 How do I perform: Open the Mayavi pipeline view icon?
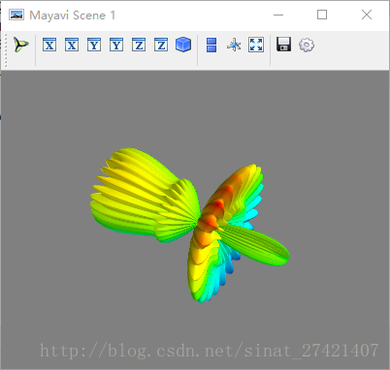pos(21,45)
